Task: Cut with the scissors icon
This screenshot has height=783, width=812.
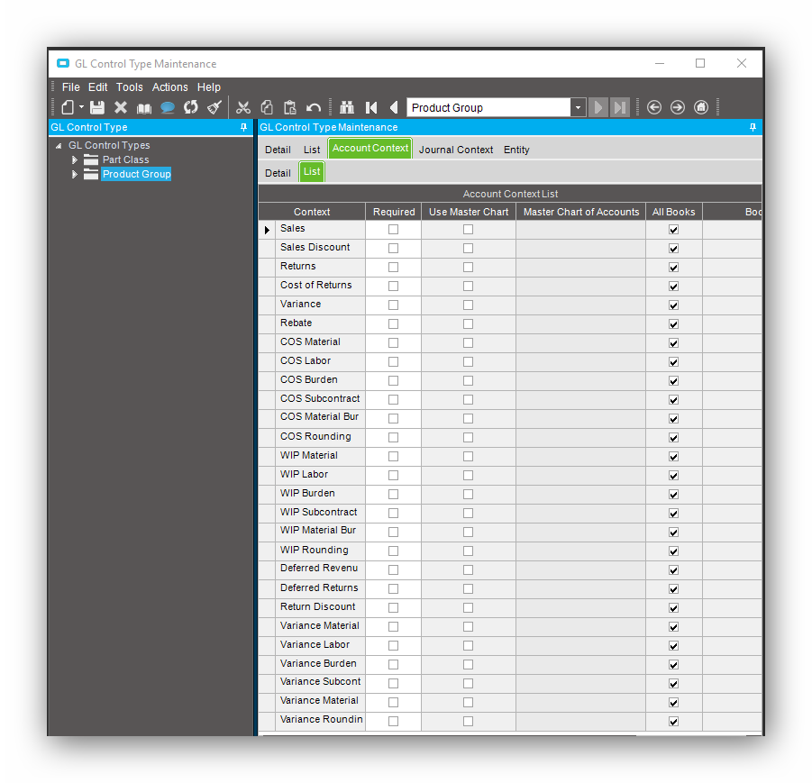Action: (242, 107)
